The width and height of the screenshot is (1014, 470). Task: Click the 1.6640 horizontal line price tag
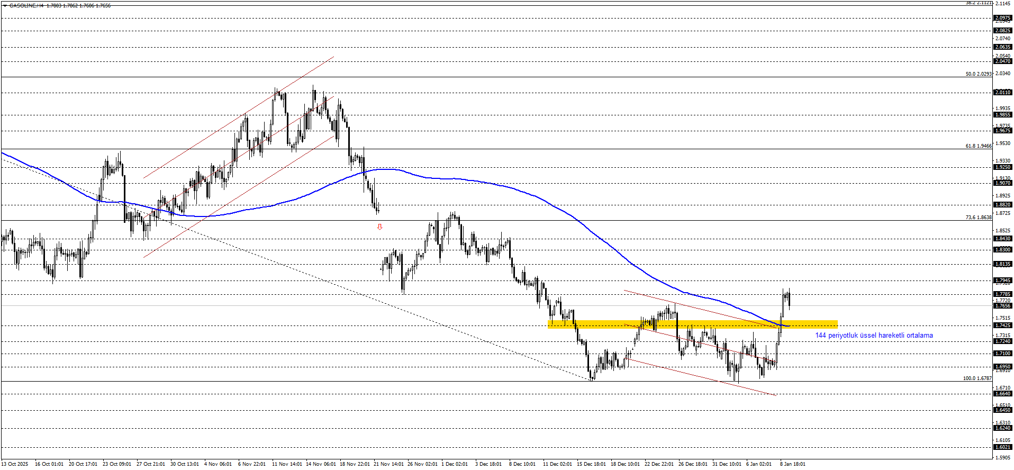click(1002, 394)
